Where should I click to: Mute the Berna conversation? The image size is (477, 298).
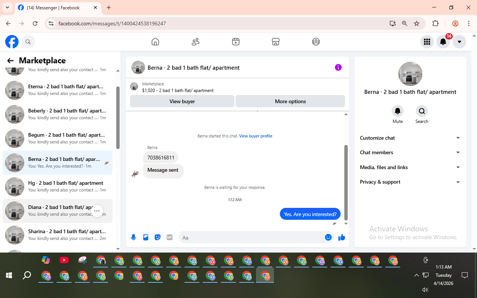click(x=398, y=111)
